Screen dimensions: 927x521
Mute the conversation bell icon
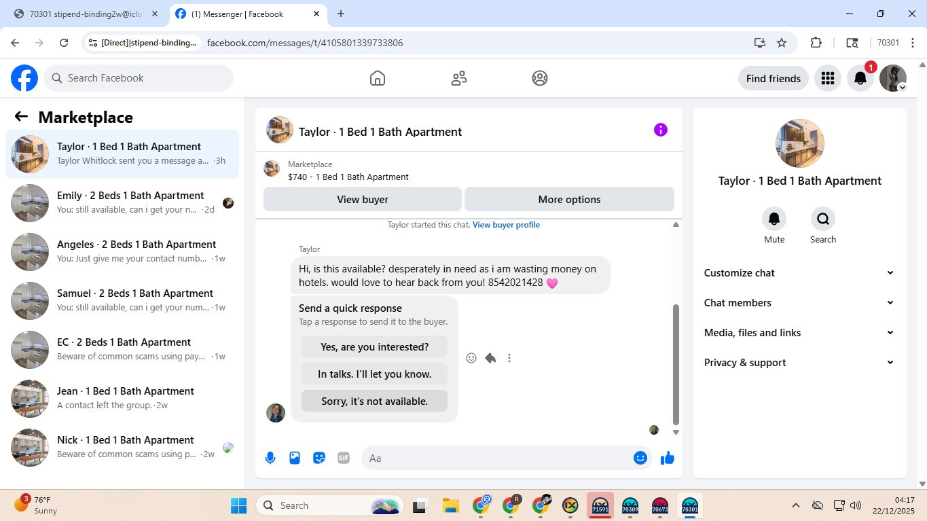(x=774, y=219)
